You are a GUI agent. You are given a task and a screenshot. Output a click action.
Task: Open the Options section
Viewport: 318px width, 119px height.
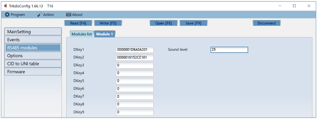point(33,56)
